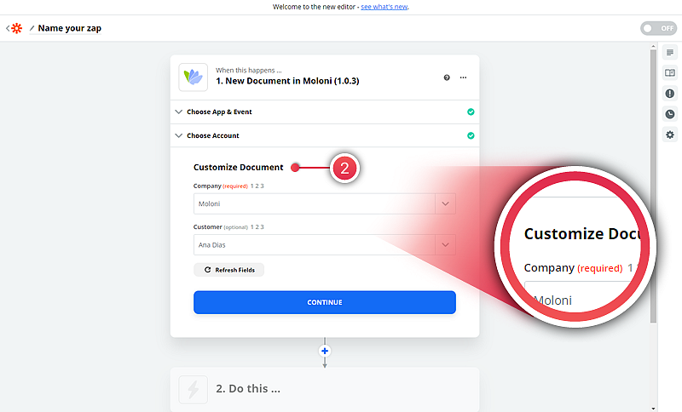Open the alerts exclamation sidebar icon
Image resolution: width=682 pixels, height=412 pixels.
pyautogui.click(x=670, y=94)
